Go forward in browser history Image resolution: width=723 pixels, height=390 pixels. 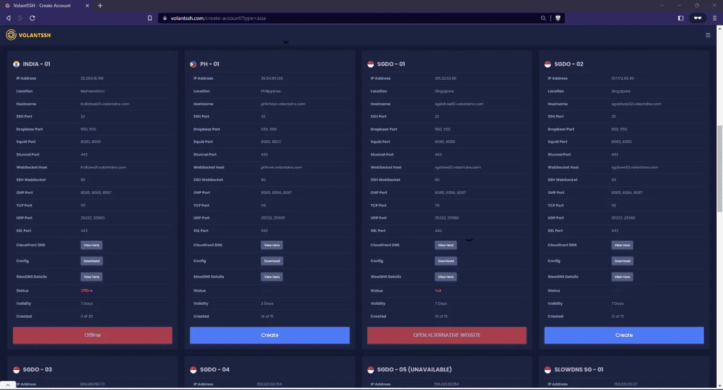pyautogui.click(x=20, y=18)
